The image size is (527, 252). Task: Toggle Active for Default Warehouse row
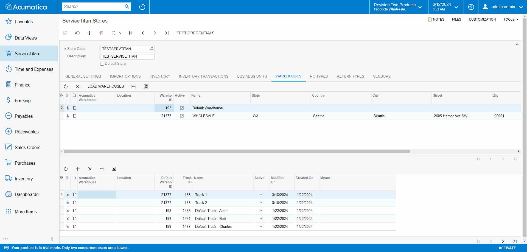tap(182, 108)
